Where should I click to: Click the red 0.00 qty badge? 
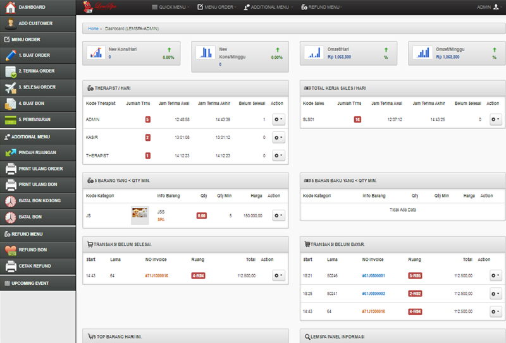coord(202,215)
